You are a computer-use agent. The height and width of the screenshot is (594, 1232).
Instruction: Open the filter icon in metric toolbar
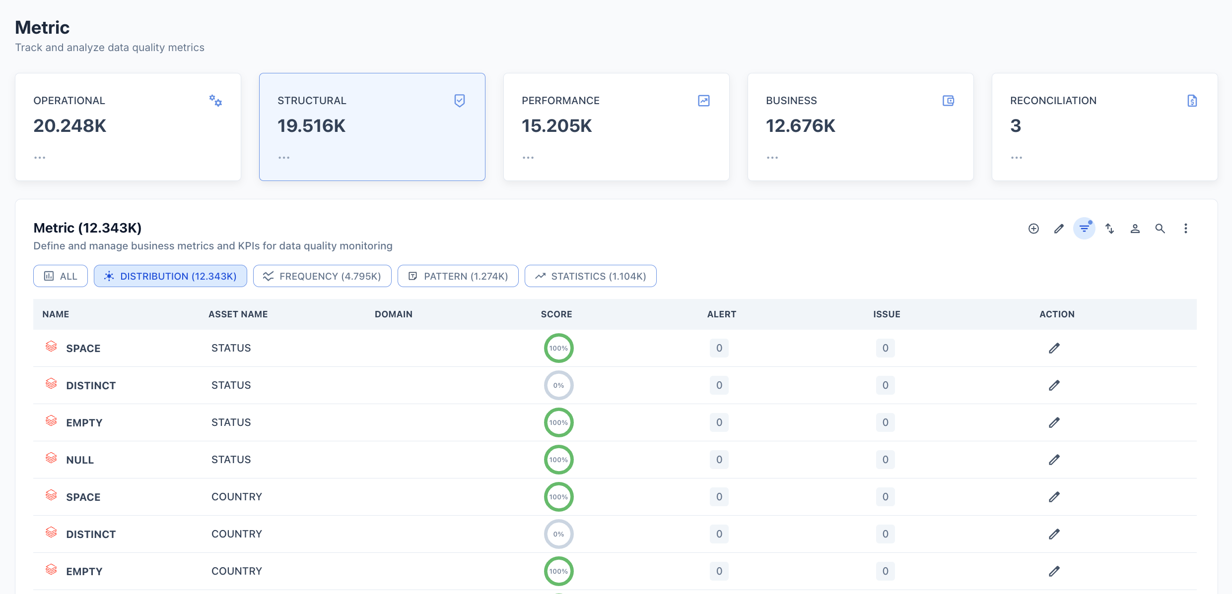coord(1084,229)
